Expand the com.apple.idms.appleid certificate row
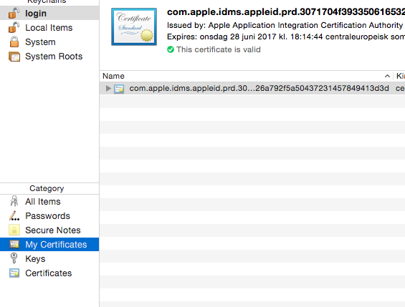405x307 pixels. coord(108,89)
